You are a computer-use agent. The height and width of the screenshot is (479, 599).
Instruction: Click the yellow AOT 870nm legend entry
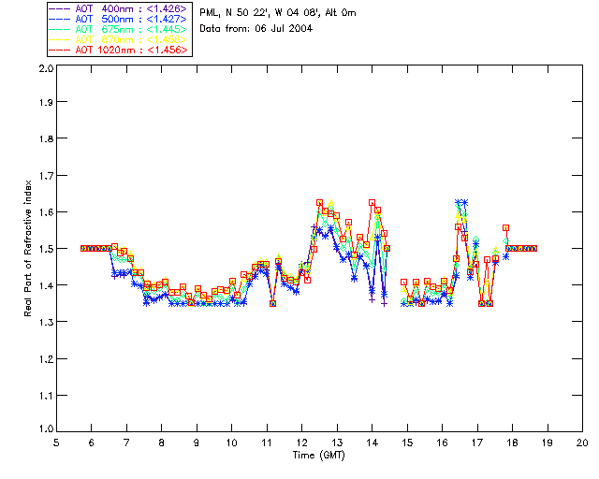[x=119, y=39]
